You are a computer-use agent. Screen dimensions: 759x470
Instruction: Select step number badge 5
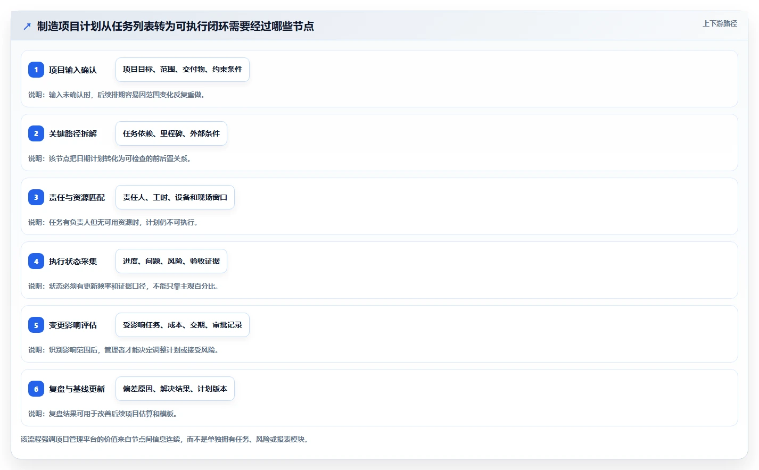coord(36,325)
